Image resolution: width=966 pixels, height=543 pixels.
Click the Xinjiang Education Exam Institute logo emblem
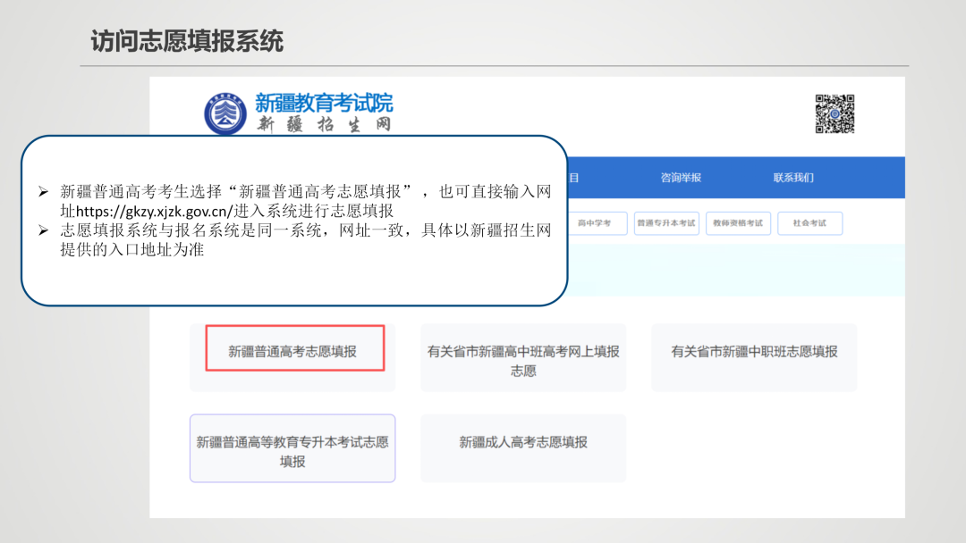pyautogui.click(x=225, y=113)
